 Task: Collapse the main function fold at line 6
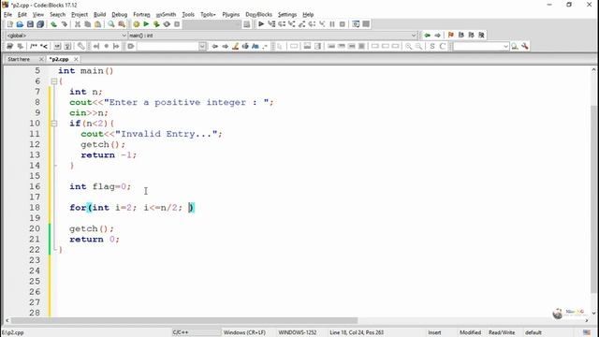[54, 81]
